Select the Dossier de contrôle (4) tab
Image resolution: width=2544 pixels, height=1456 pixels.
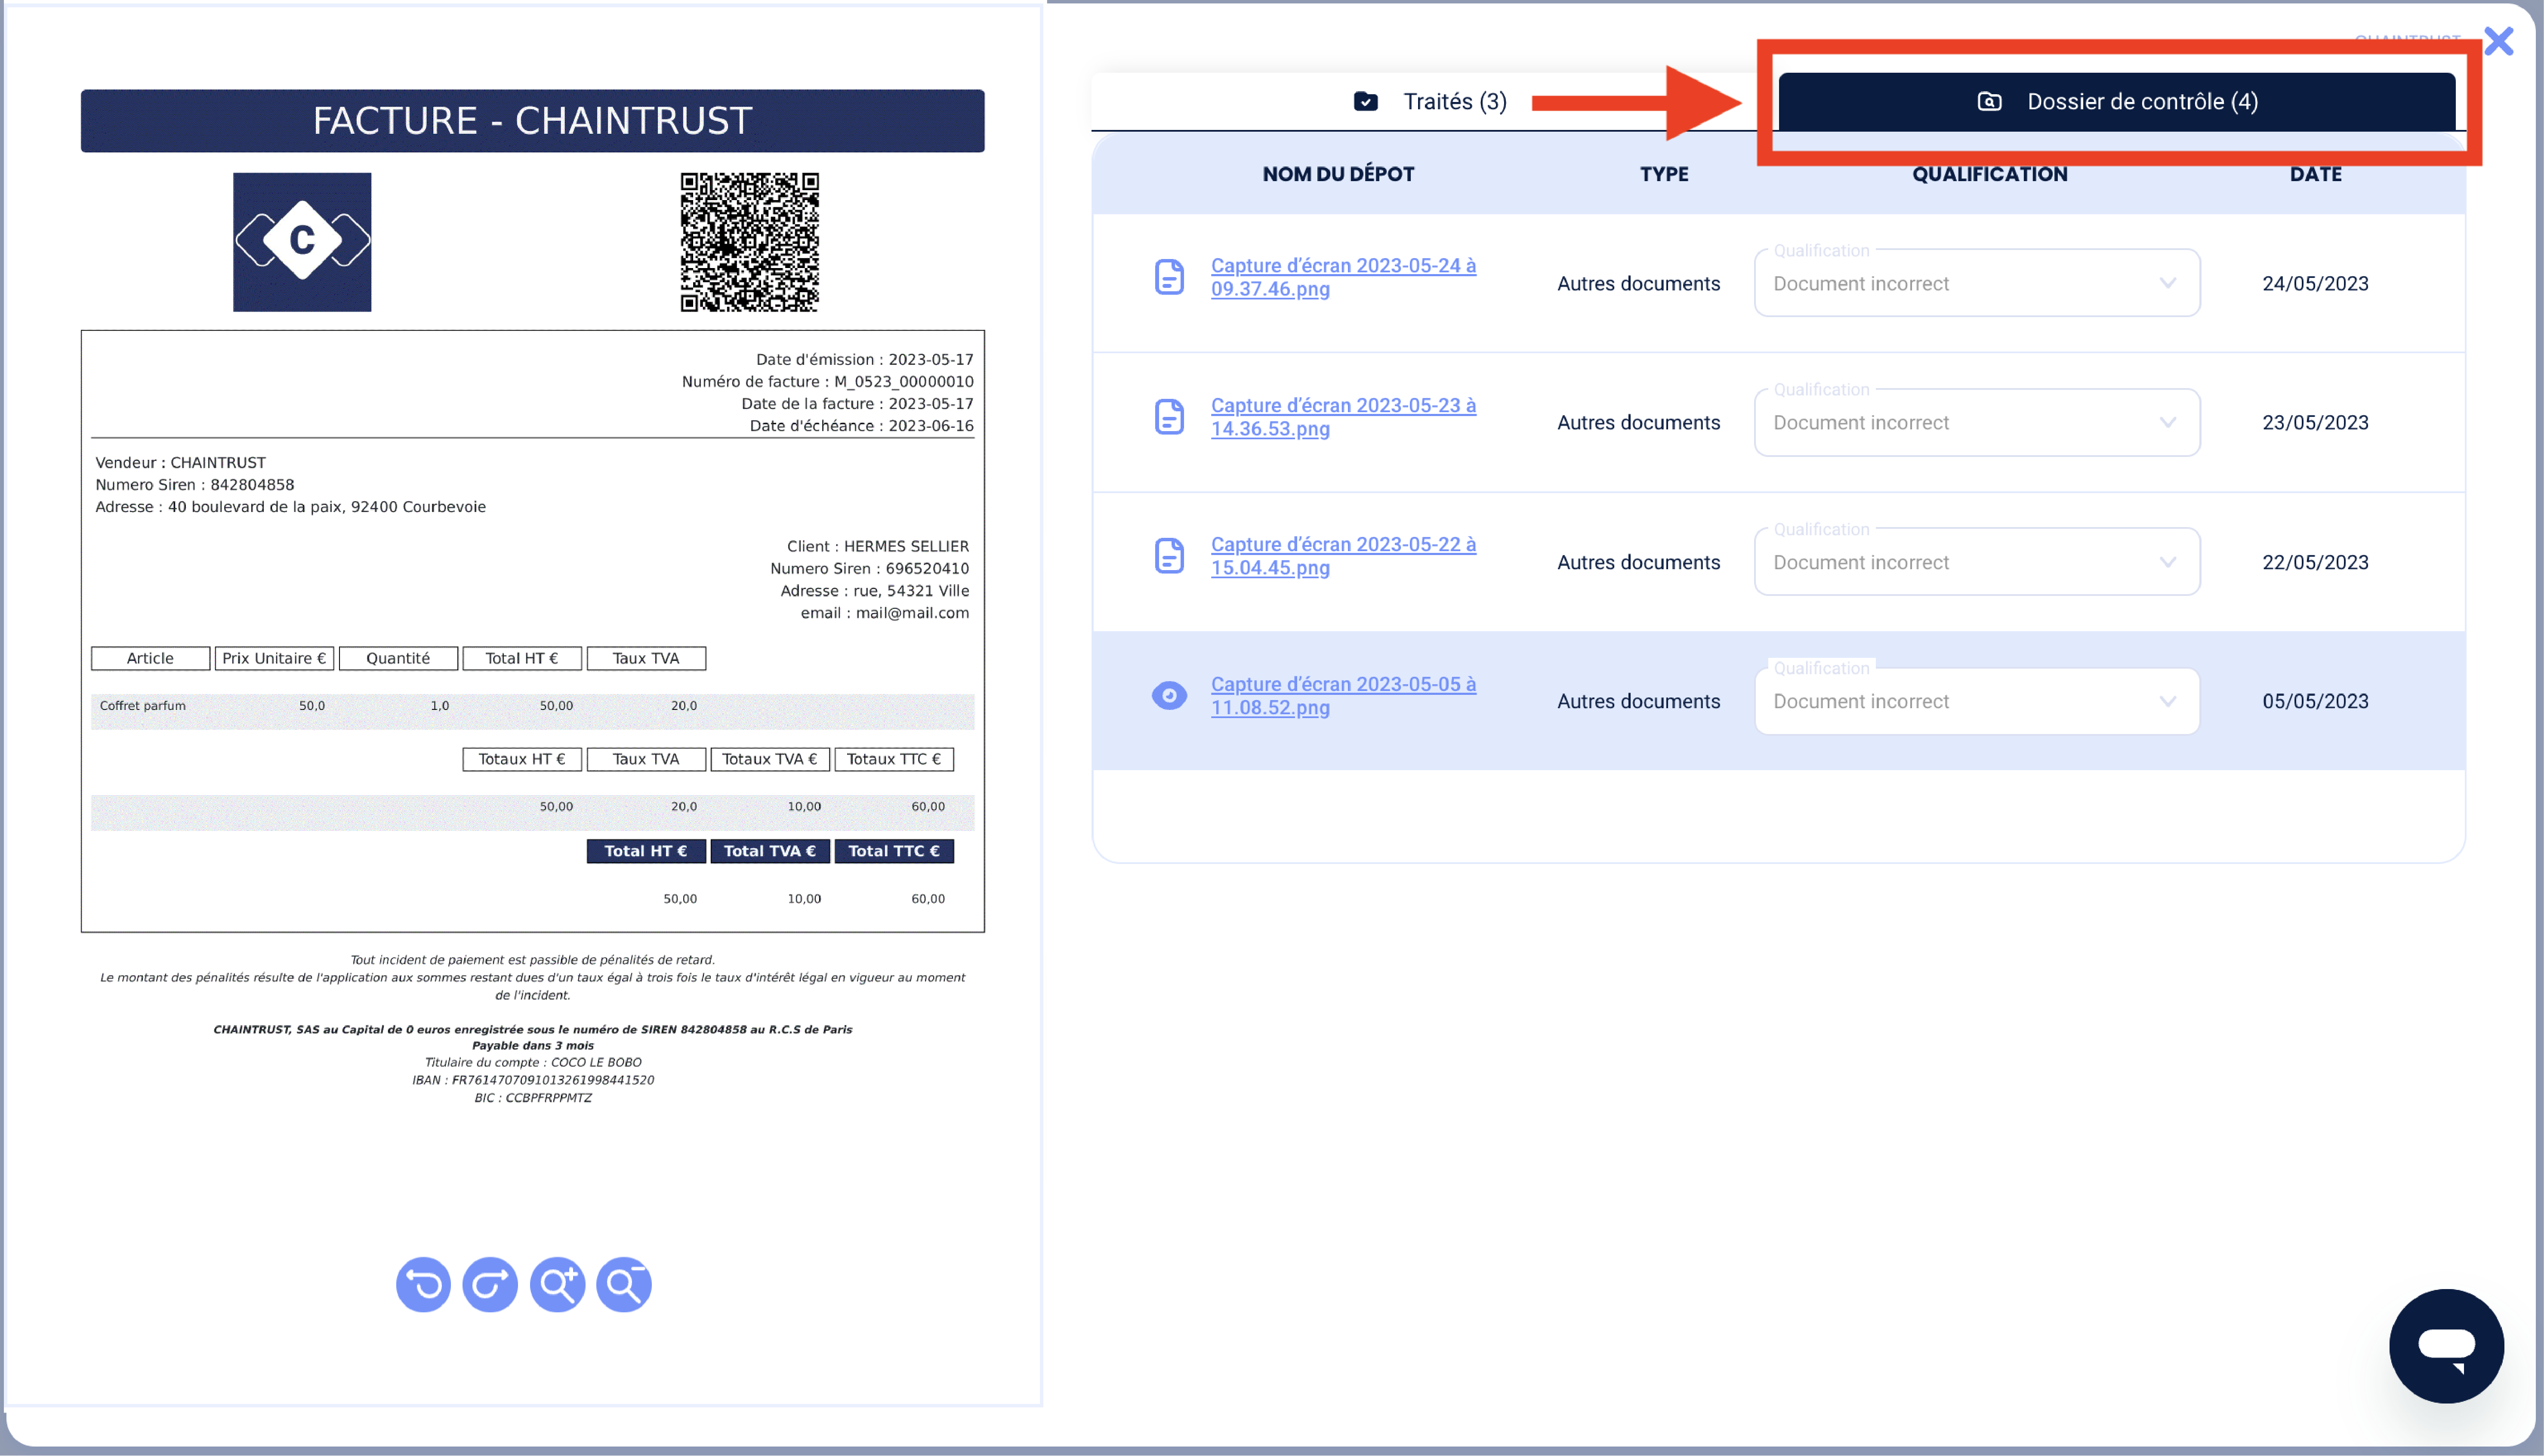click(x=2116, y=101)
